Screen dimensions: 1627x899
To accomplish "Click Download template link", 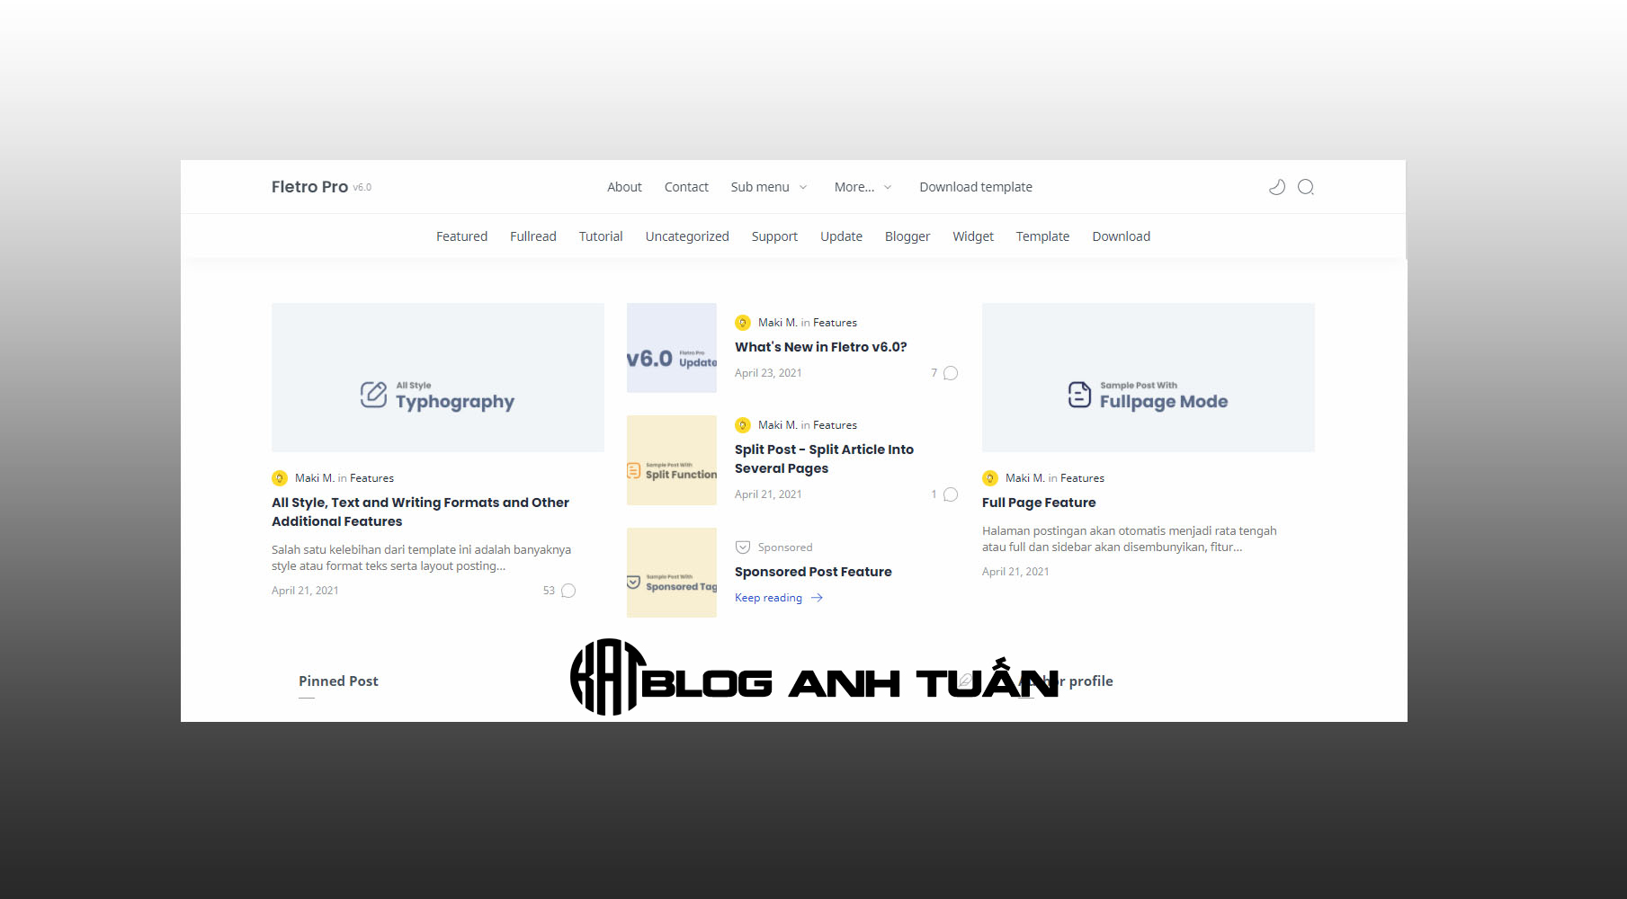I will click(x=976, y=187).
